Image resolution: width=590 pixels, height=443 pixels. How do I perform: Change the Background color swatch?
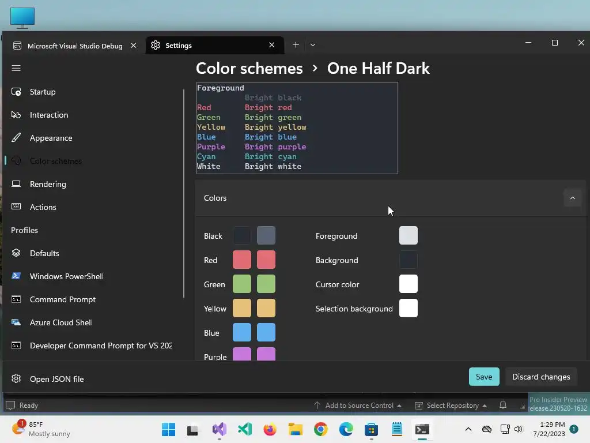coord(409,260)
